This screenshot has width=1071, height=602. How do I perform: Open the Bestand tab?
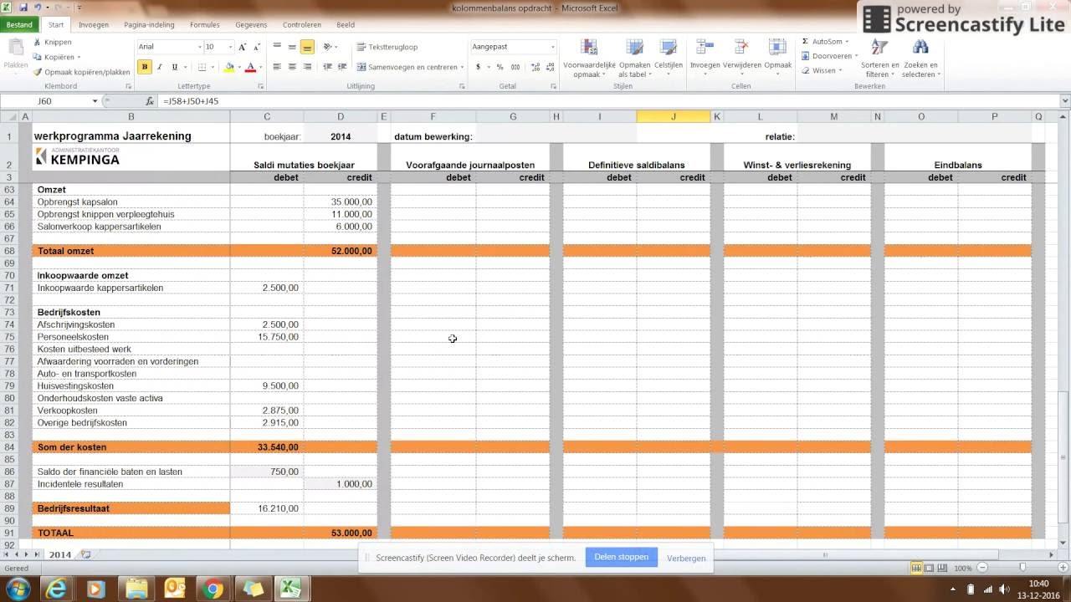click(x=19, y=25)
